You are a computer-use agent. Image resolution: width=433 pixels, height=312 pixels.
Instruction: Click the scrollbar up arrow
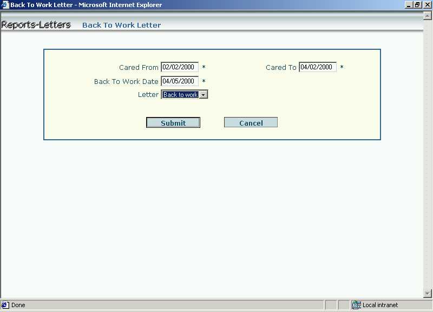click(428, 16)
